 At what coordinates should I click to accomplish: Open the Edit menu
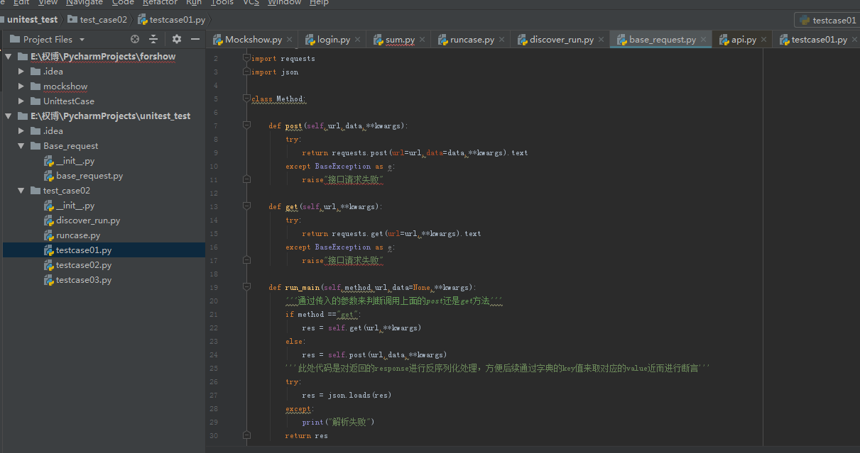[x=21, y=3]
